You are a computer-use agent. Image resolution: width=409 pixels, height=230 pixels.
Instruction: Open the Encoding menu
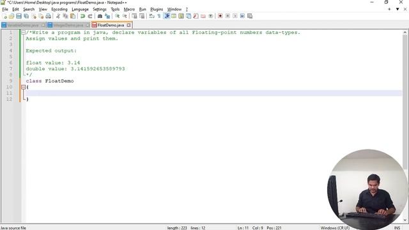click(59, 9)
